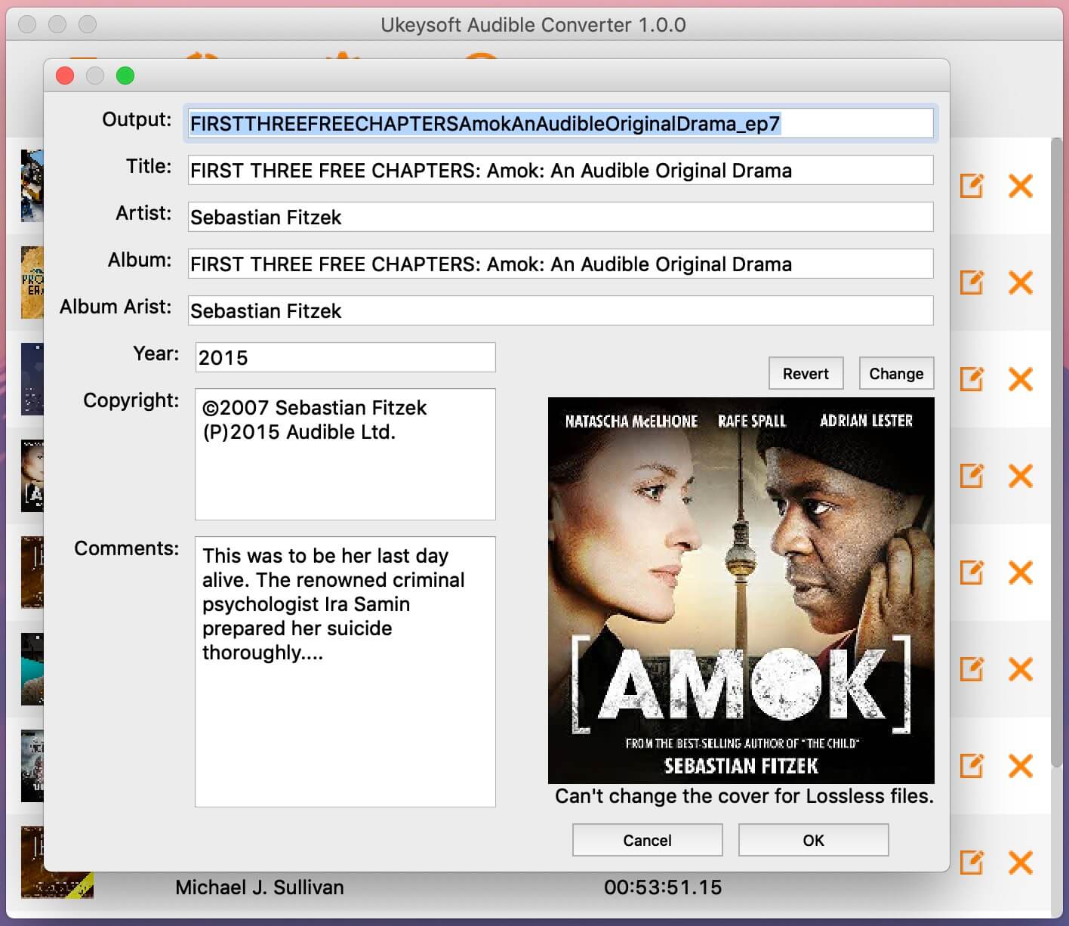Remove the third list row via its X icon

point(1021,378)
